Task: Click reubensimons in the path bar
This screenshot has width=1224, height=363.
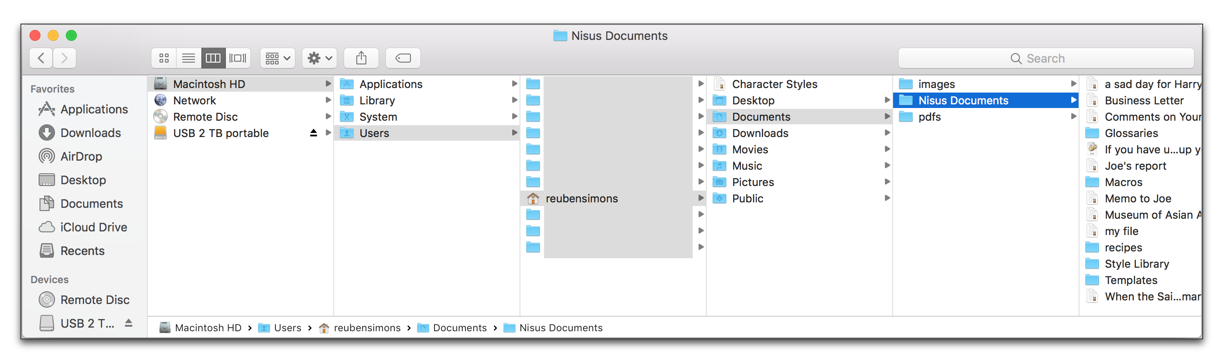Action: 367,328
